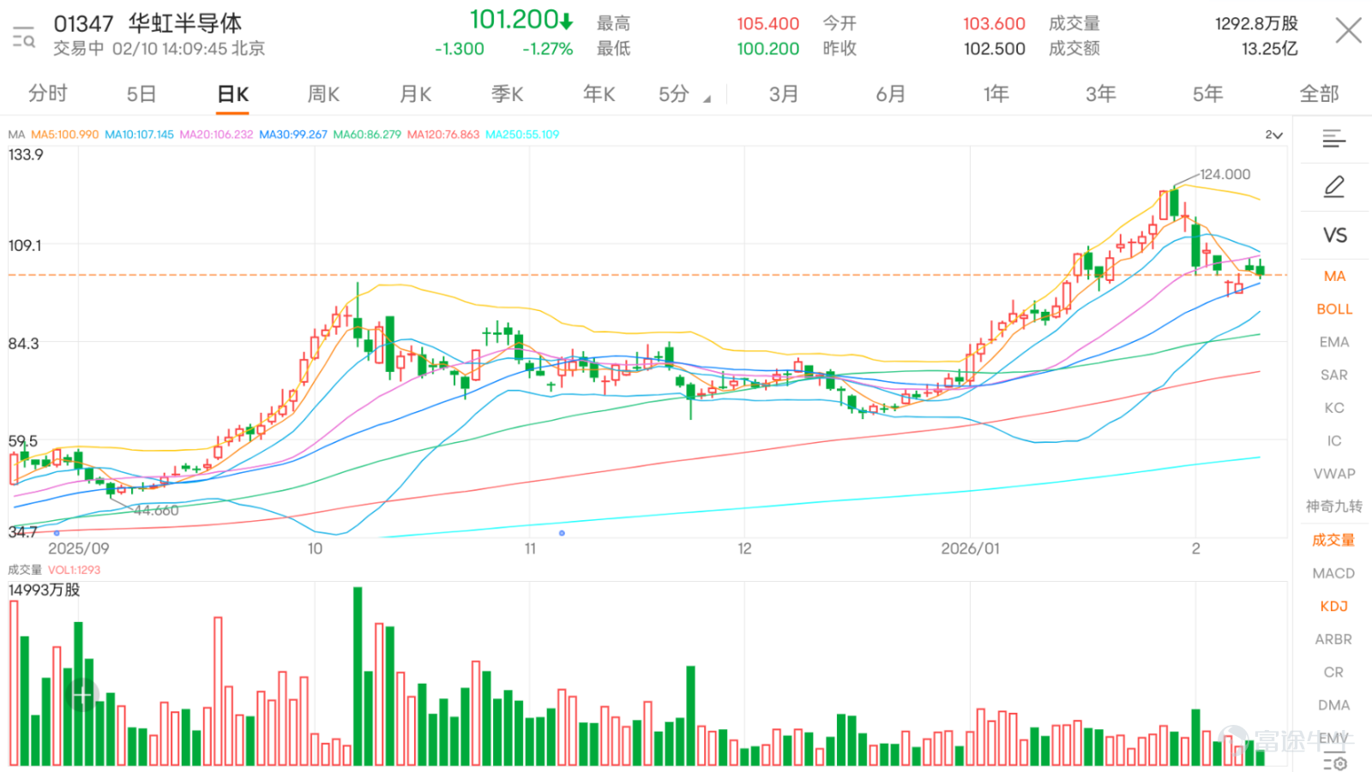Image resolution: width=1372 pixels, height=772 pixels.
Task: Toggle the ARBR sub-indicator
Action: (x=1333, y=639)
